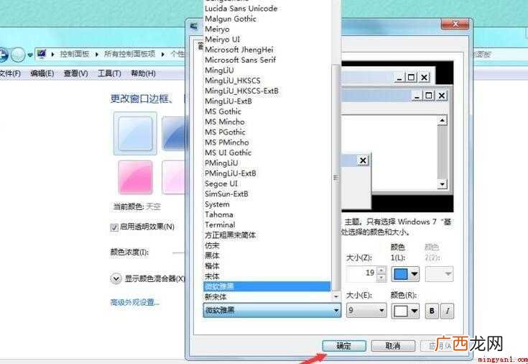Select MingLiU-ExtB font
The height and width of the screenshot is (364, 528).
[228, 101]
